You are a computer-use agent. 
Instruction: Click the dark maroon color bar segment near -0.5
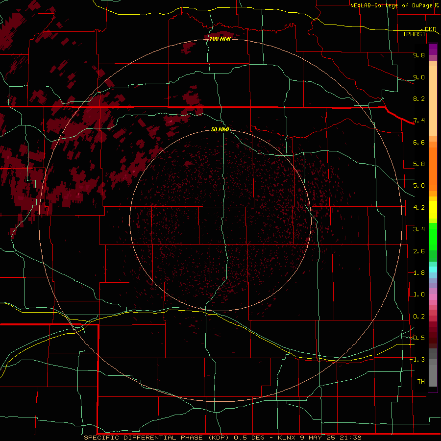[x=433, y=341]
